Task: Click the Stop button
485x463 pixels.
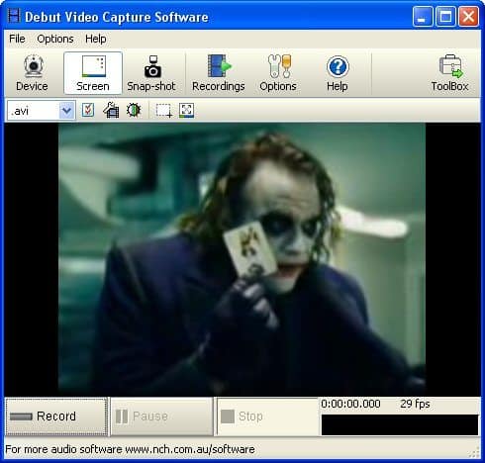Action: (x=266, y=417)
